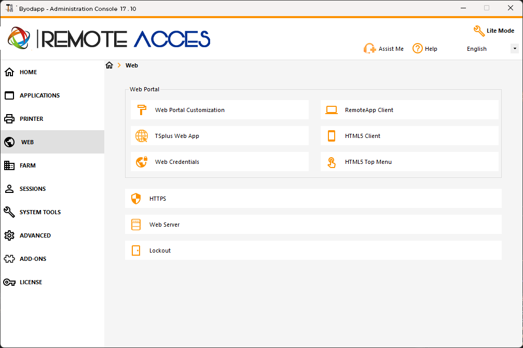Open ADD-ONS section
Viewport: 523px width, 348px height.
tap(52, 259)
